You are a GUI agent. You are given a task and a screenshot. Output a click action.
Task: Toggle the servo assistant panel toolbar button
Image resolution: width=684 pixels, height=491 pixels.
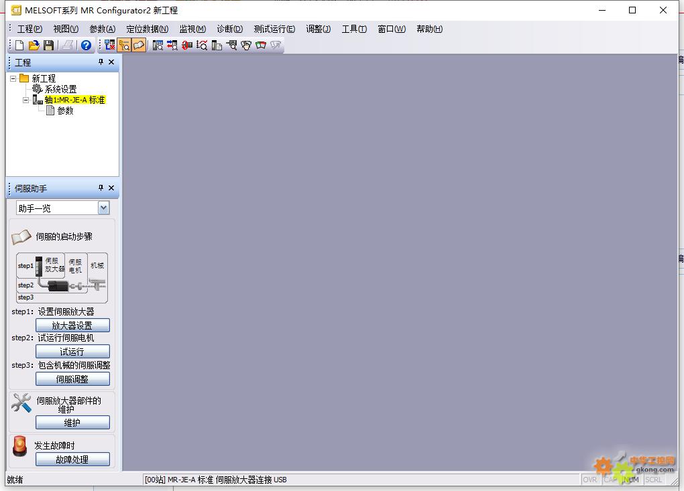(139, 45)
